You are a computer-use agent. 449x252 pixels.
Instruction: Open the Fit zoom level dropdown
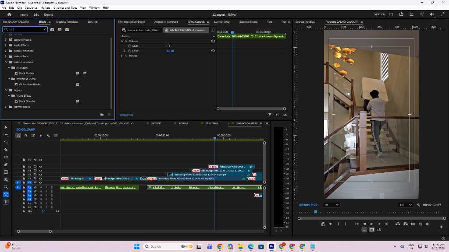(x=331, y=205)
